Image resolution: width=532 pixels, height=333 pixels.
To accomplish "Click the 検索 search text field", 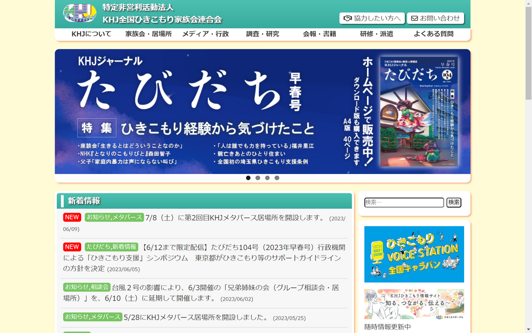I will click(x=404, y=202).
